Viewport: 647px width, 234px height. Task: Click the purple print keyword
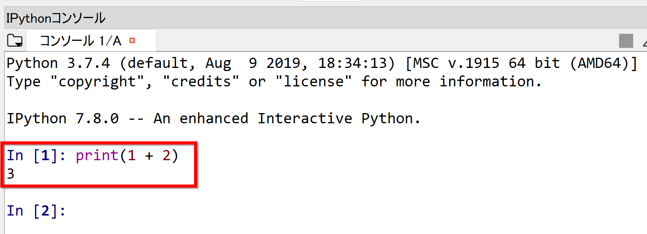pos(97,156)
